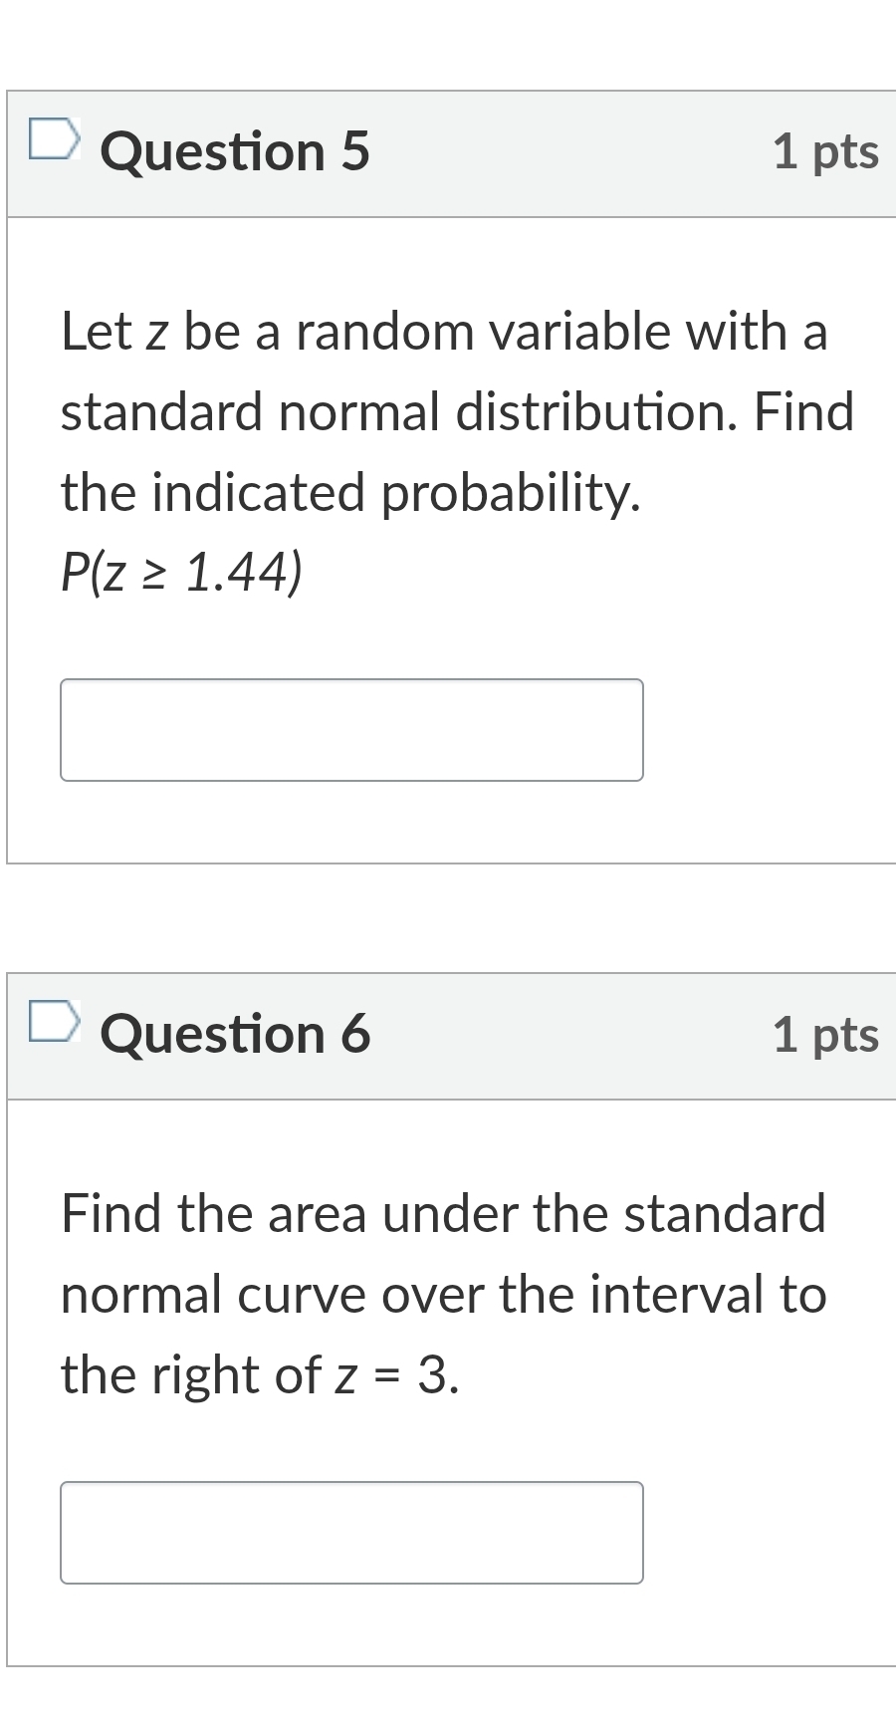Viewport: 896px width, 1725px height.
Task: Flag Question 5 with the bookmark icon
Action: 51,139
